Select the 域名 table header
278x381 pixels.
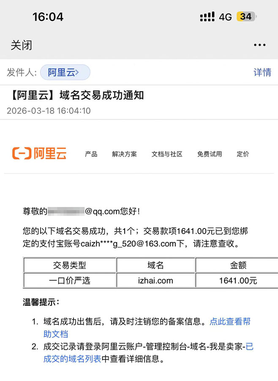[x=155, y=265]
